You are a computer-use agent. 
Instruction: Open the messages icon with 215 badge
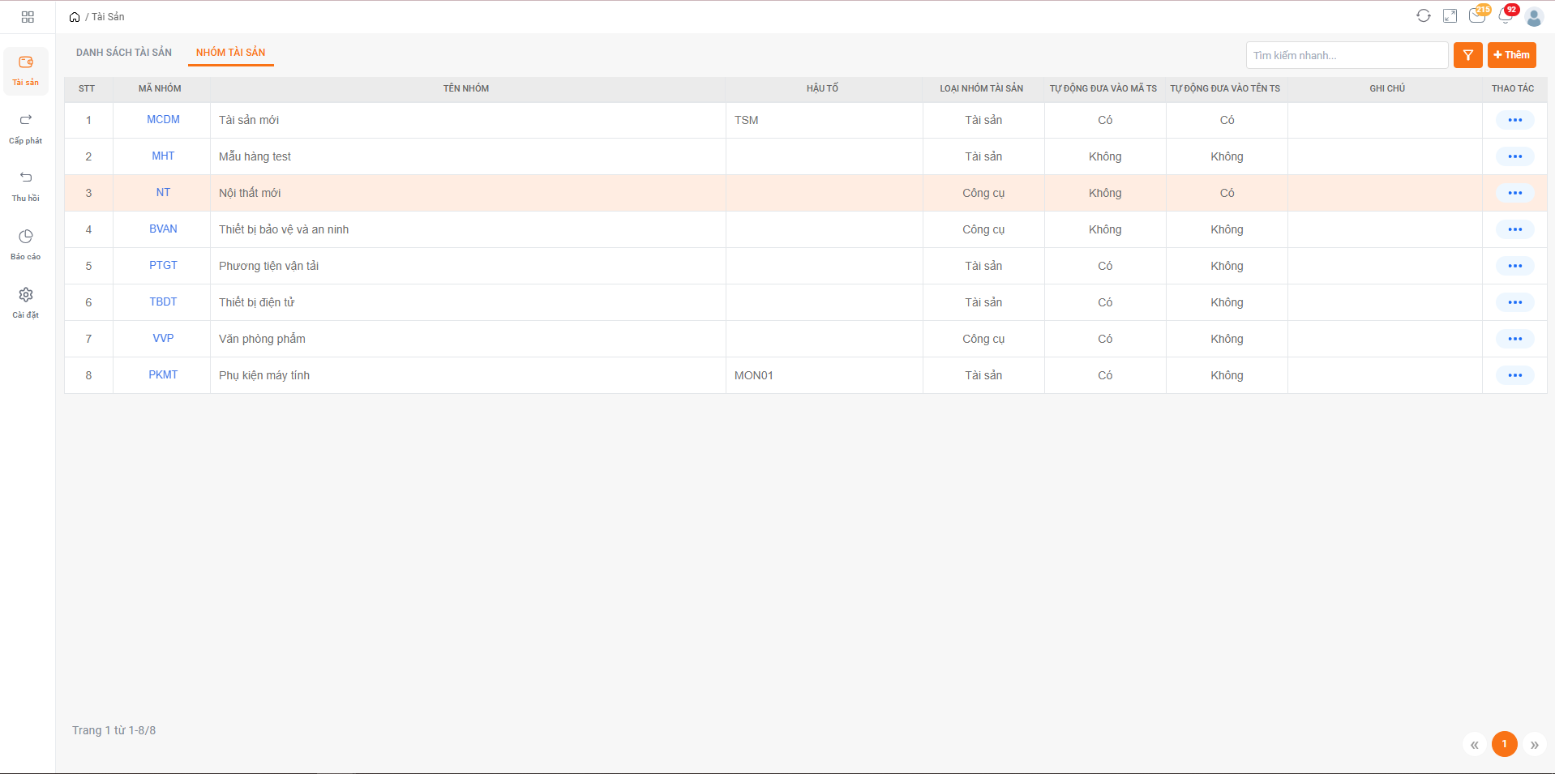pyautogui.click(x=1476, y=16)
